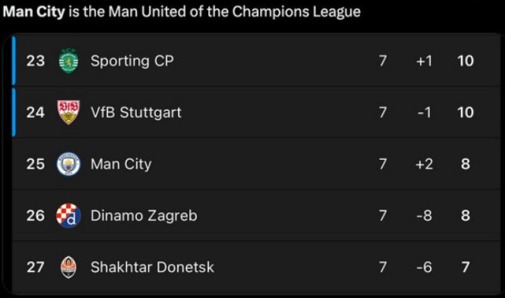Click Man City's +2 goal difference
The width and height of the screenshot is (505, 298).
(x=424, y=164)
